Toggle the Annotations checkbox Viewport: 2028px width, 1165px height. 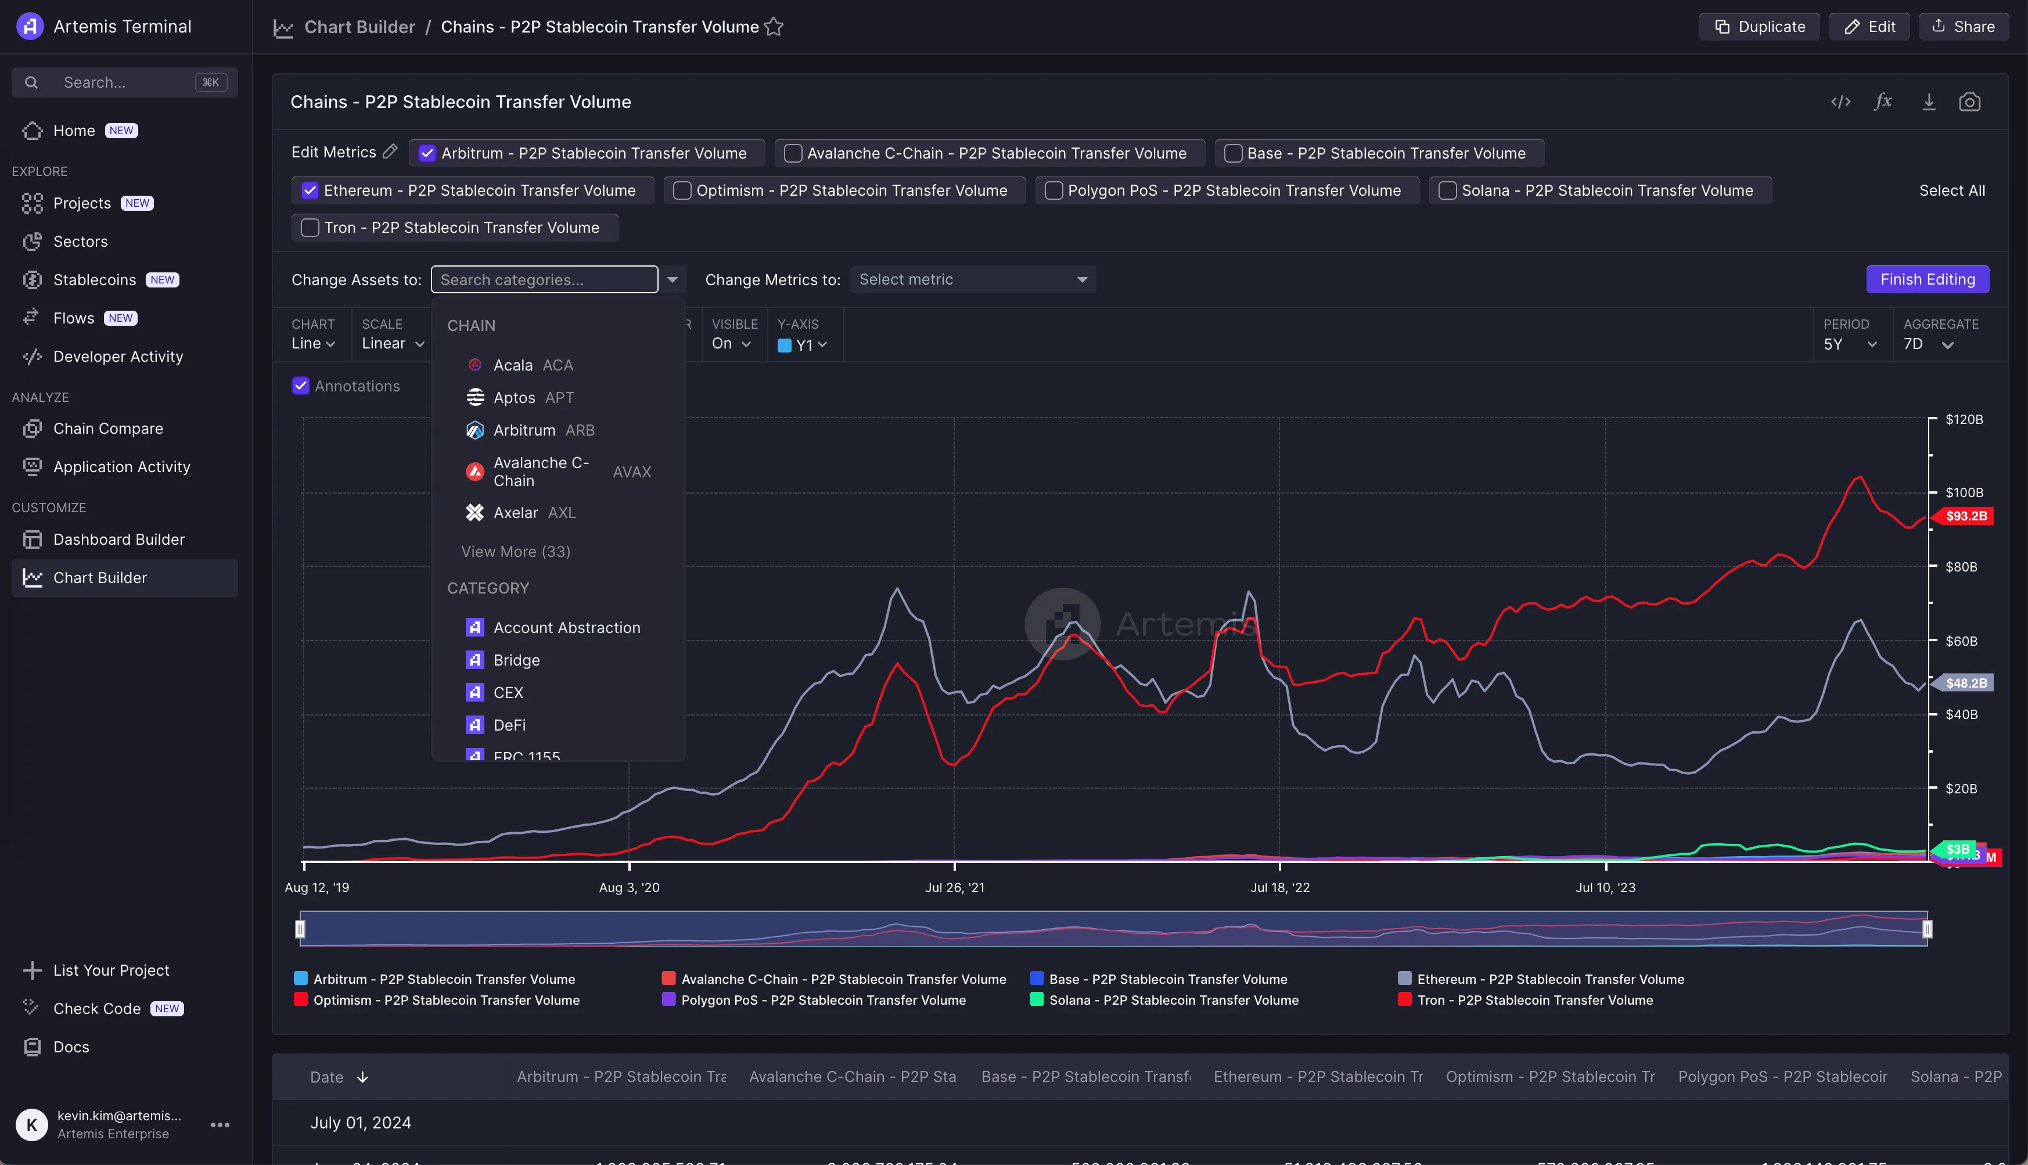point(301,386)
